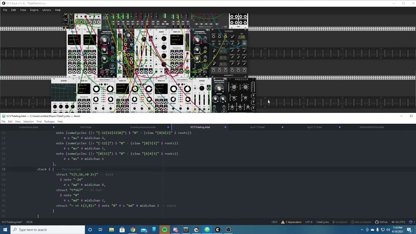Click the DEC knob on the ADSR module

click(x=164, y=47)
